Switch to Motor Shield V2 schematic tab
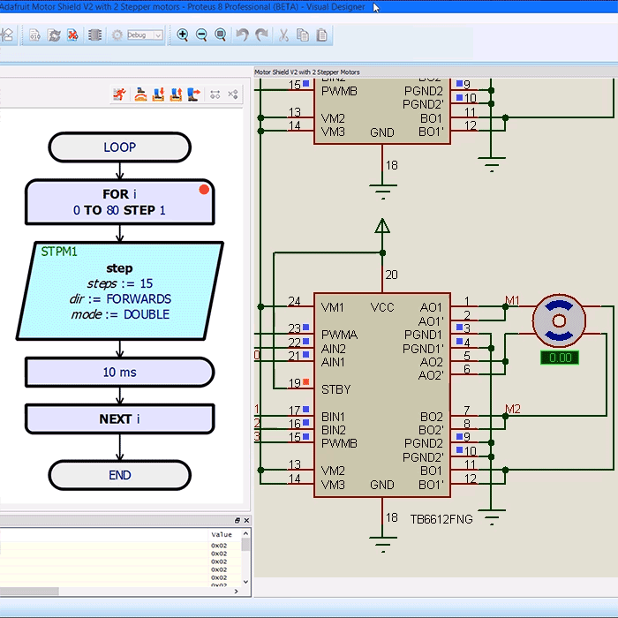This screenshot has width=618, height=618. tap(307, 72)
